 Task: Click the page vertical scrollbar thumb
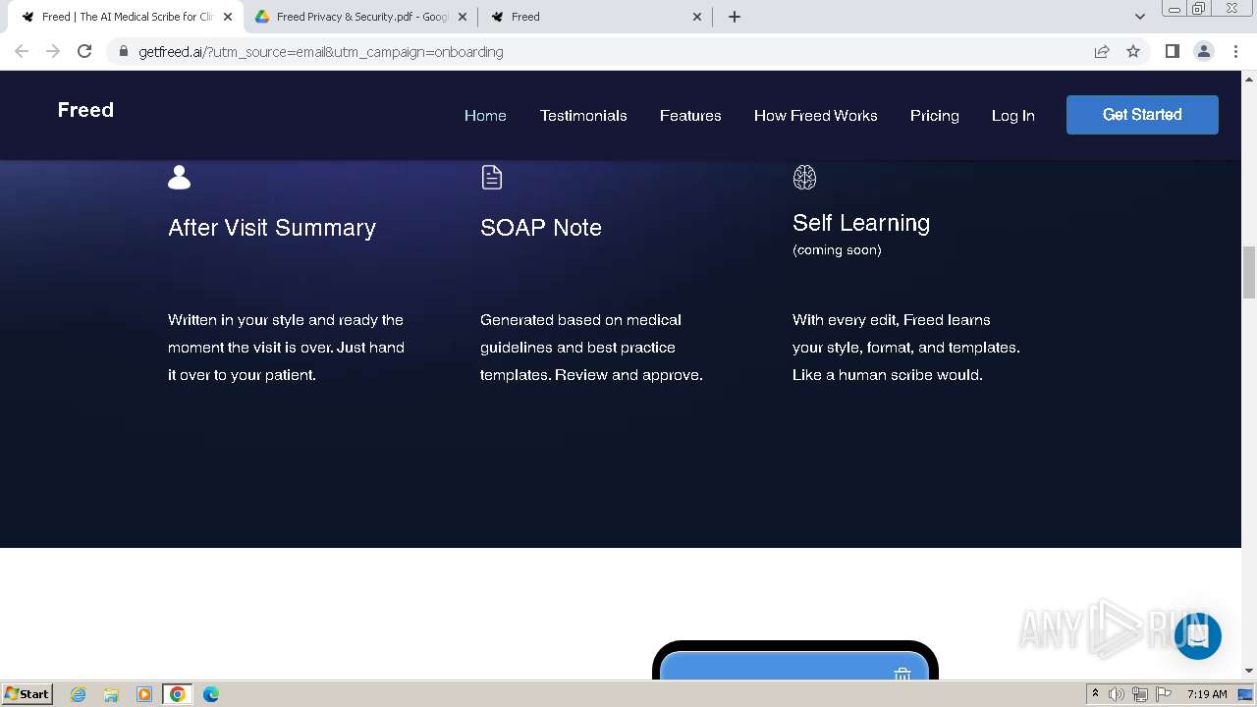(x=1249, y=273)
